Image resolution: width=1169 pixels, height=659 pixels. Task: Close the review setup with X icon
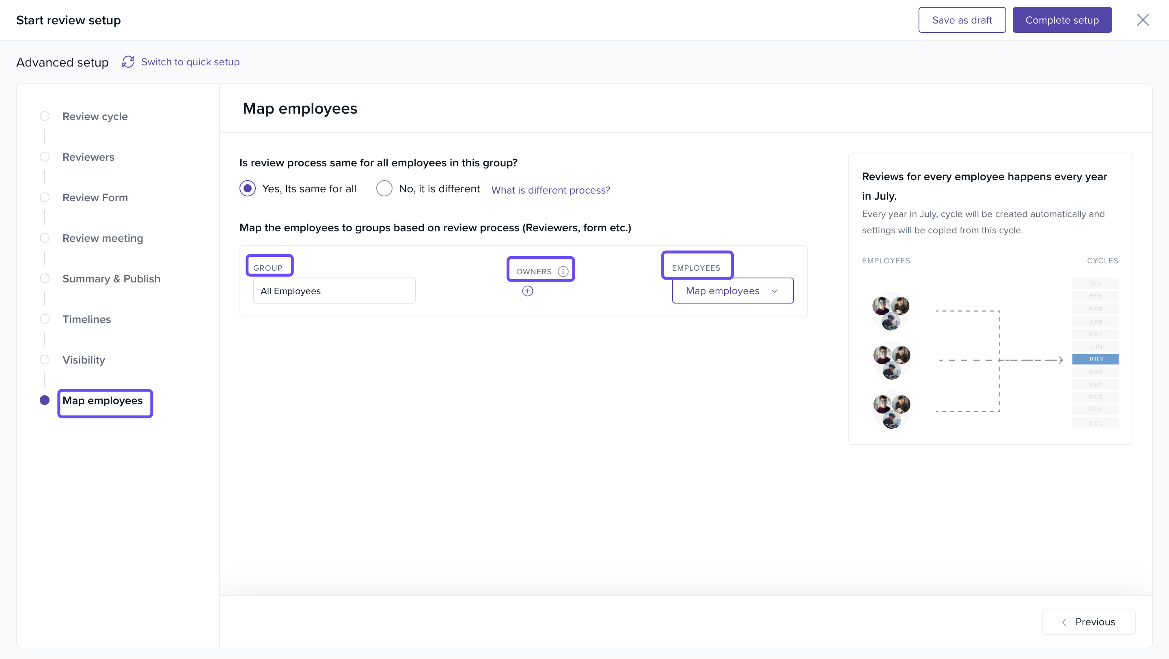(1142, 20)
